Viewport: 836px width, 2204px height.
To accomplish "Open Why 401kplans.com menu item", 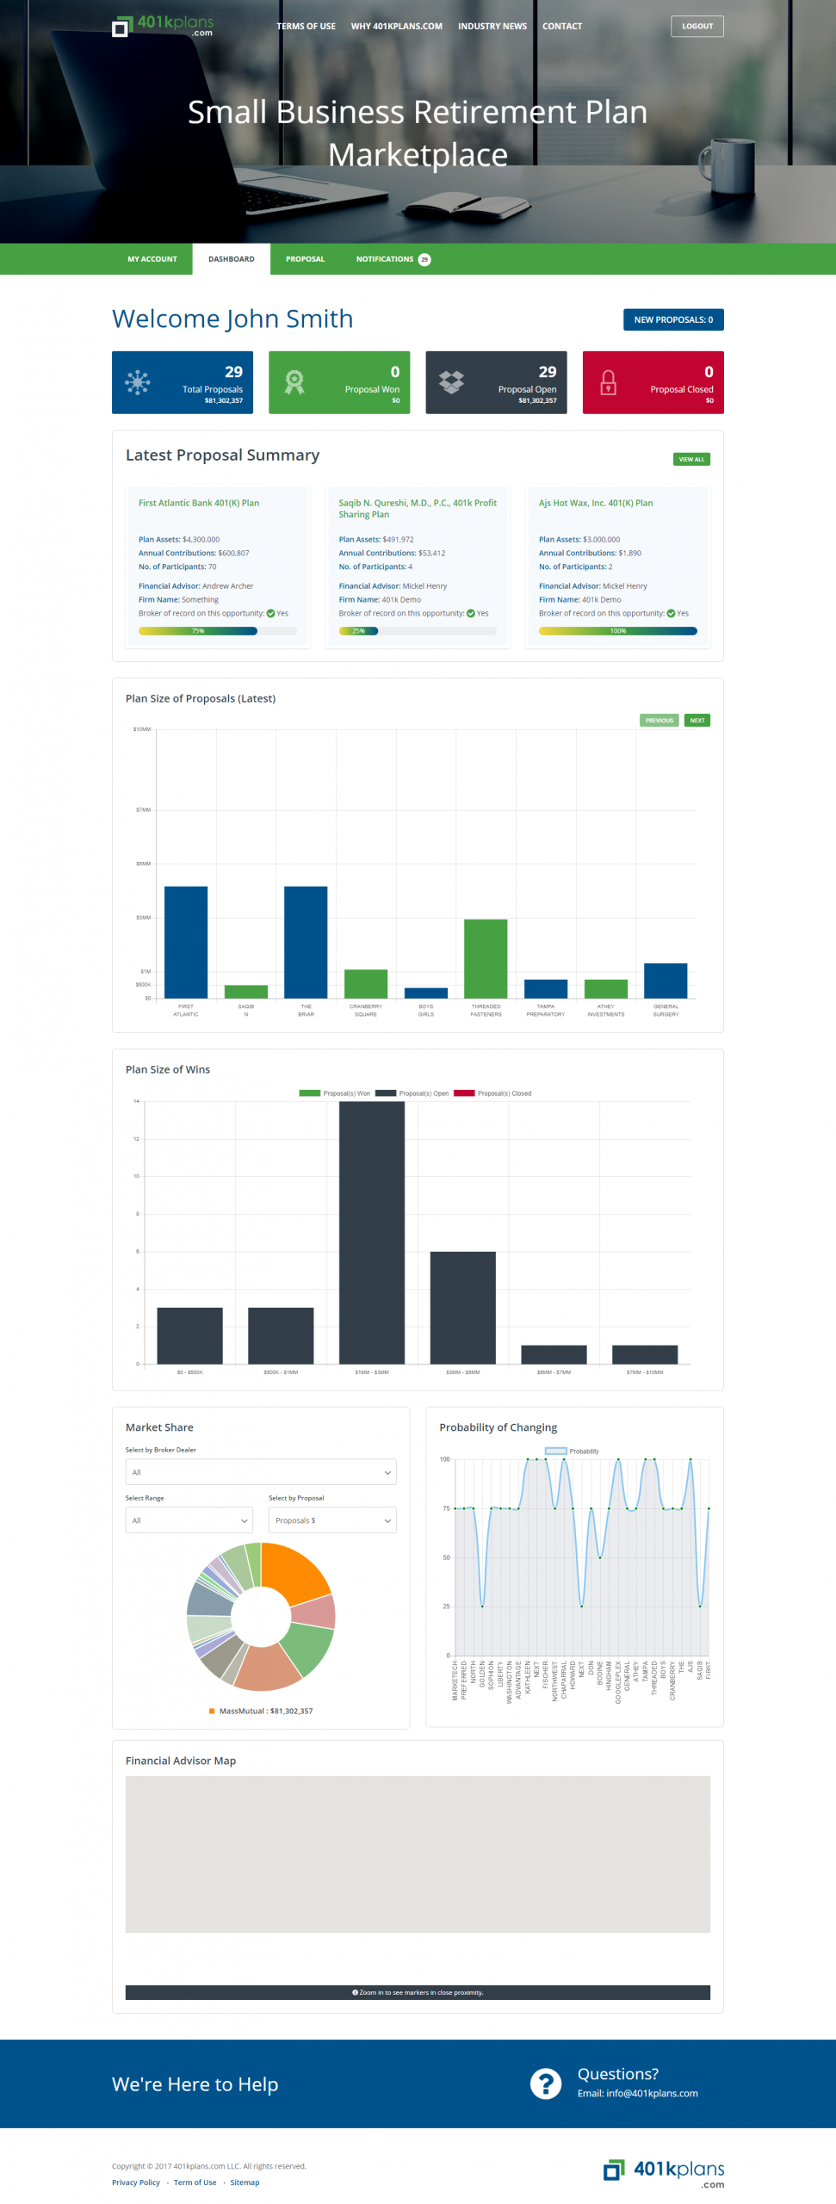I will tap(397, 26).
